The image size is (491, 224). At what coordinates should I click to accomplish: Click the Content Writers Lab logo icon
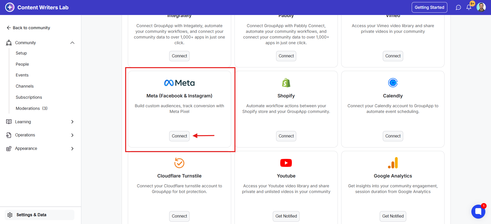tap(10, 7)
